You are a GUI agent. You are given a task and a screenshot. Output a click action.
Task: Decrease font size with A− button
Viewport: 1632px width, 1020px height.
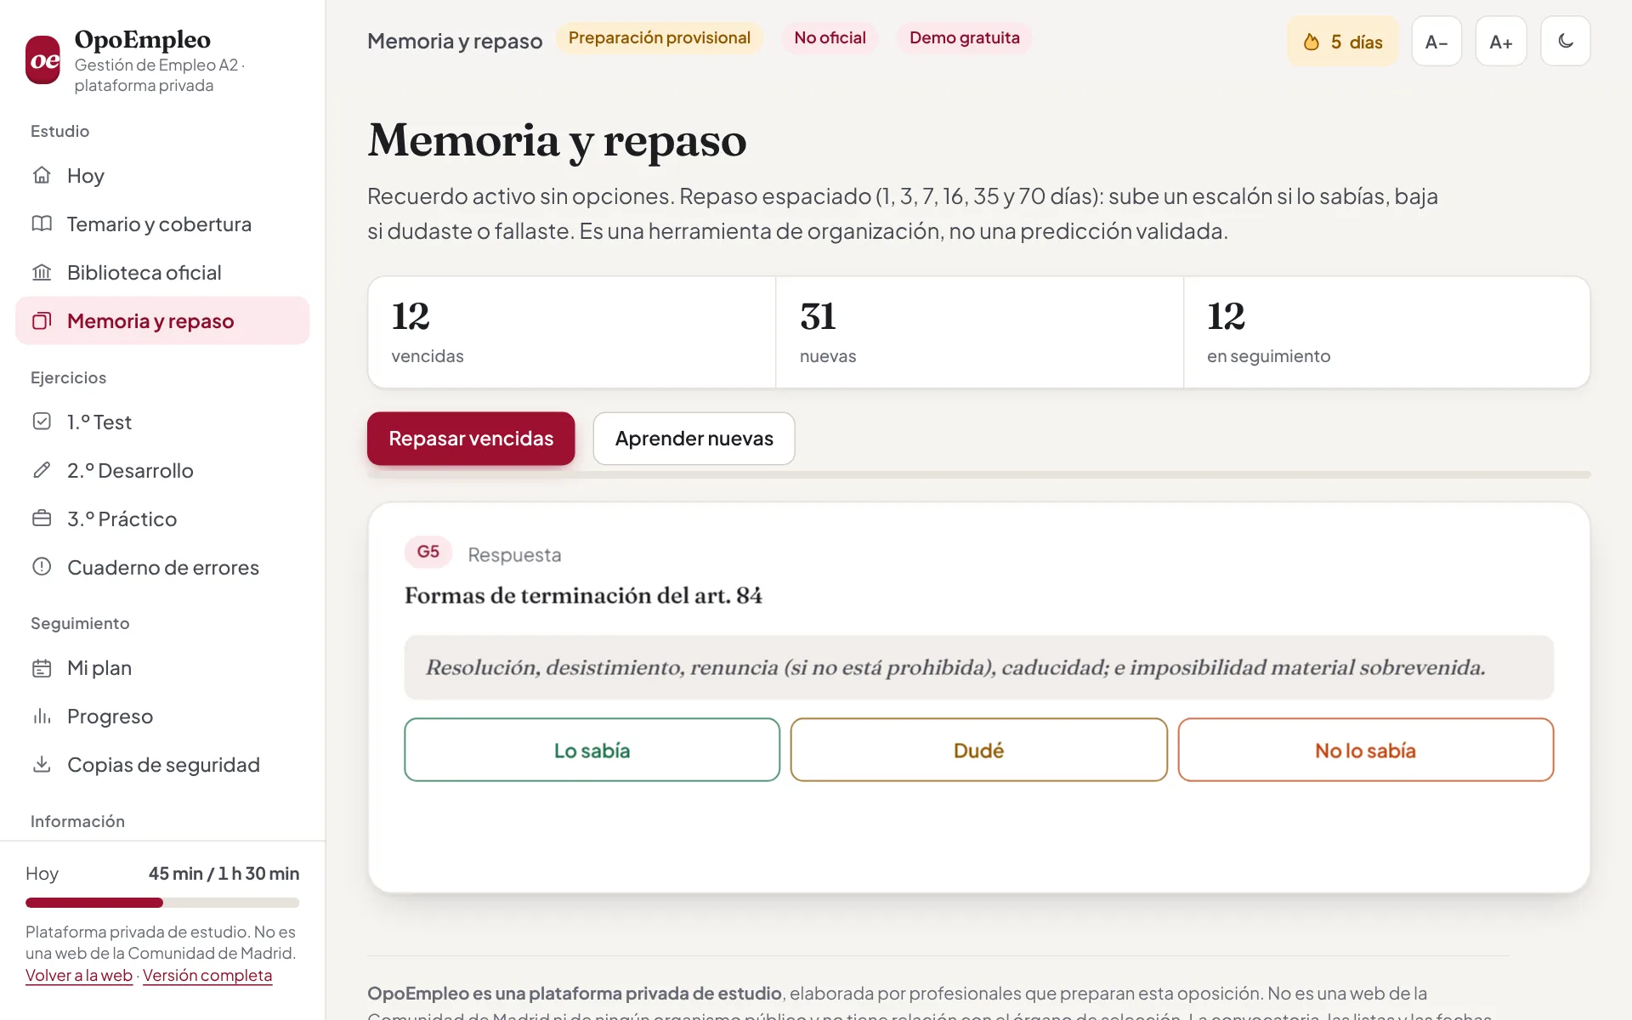[x=1436, y=41]
